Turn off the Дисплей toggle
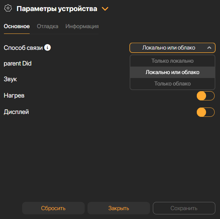This screenshot has height=219, width=220. pyautogui.click(x=205, y=112)
